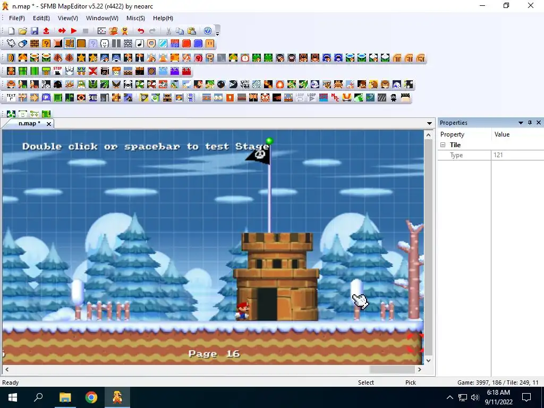Open the View(V) menu
The image size is (544, 408).
67,18
